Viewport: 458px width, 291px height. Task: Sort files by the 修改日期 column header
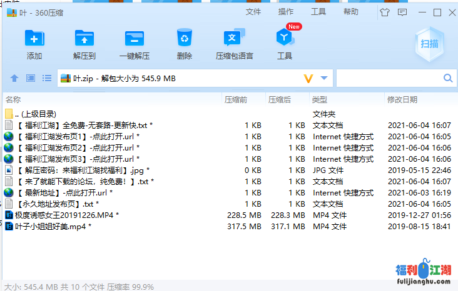tap(402, 99)
